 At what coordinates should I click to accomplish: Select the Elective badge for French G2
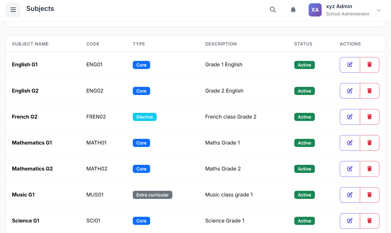pyautogui.click(x=144, y=117)
